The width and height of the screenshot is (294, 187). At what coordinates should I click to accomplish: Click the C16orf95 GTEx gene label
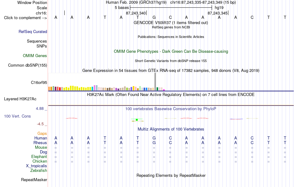(x=39, y=82)
